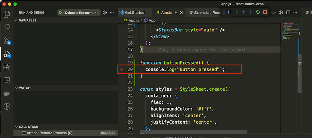Toggle split editor layout icon
The image size is (312, 138).
click(288, 13)
